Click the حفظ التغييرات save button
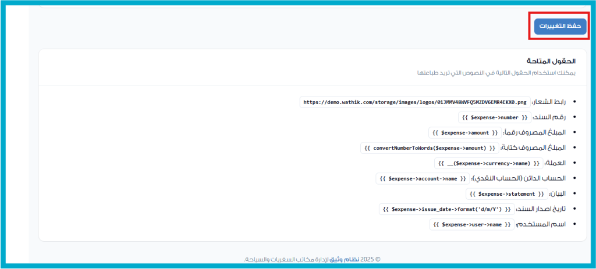Screen dimensions: 596x269 point(560,27)
